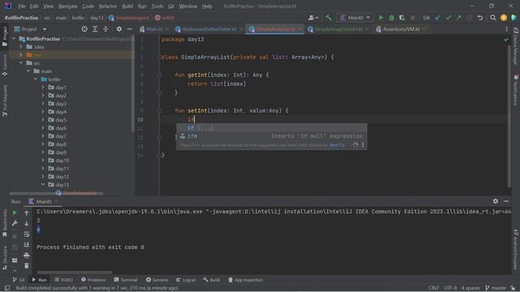The height and width of the screenshot is (292, 520).
Task: Open editor tabs more-options menu
Action: (x=506, y=29)
